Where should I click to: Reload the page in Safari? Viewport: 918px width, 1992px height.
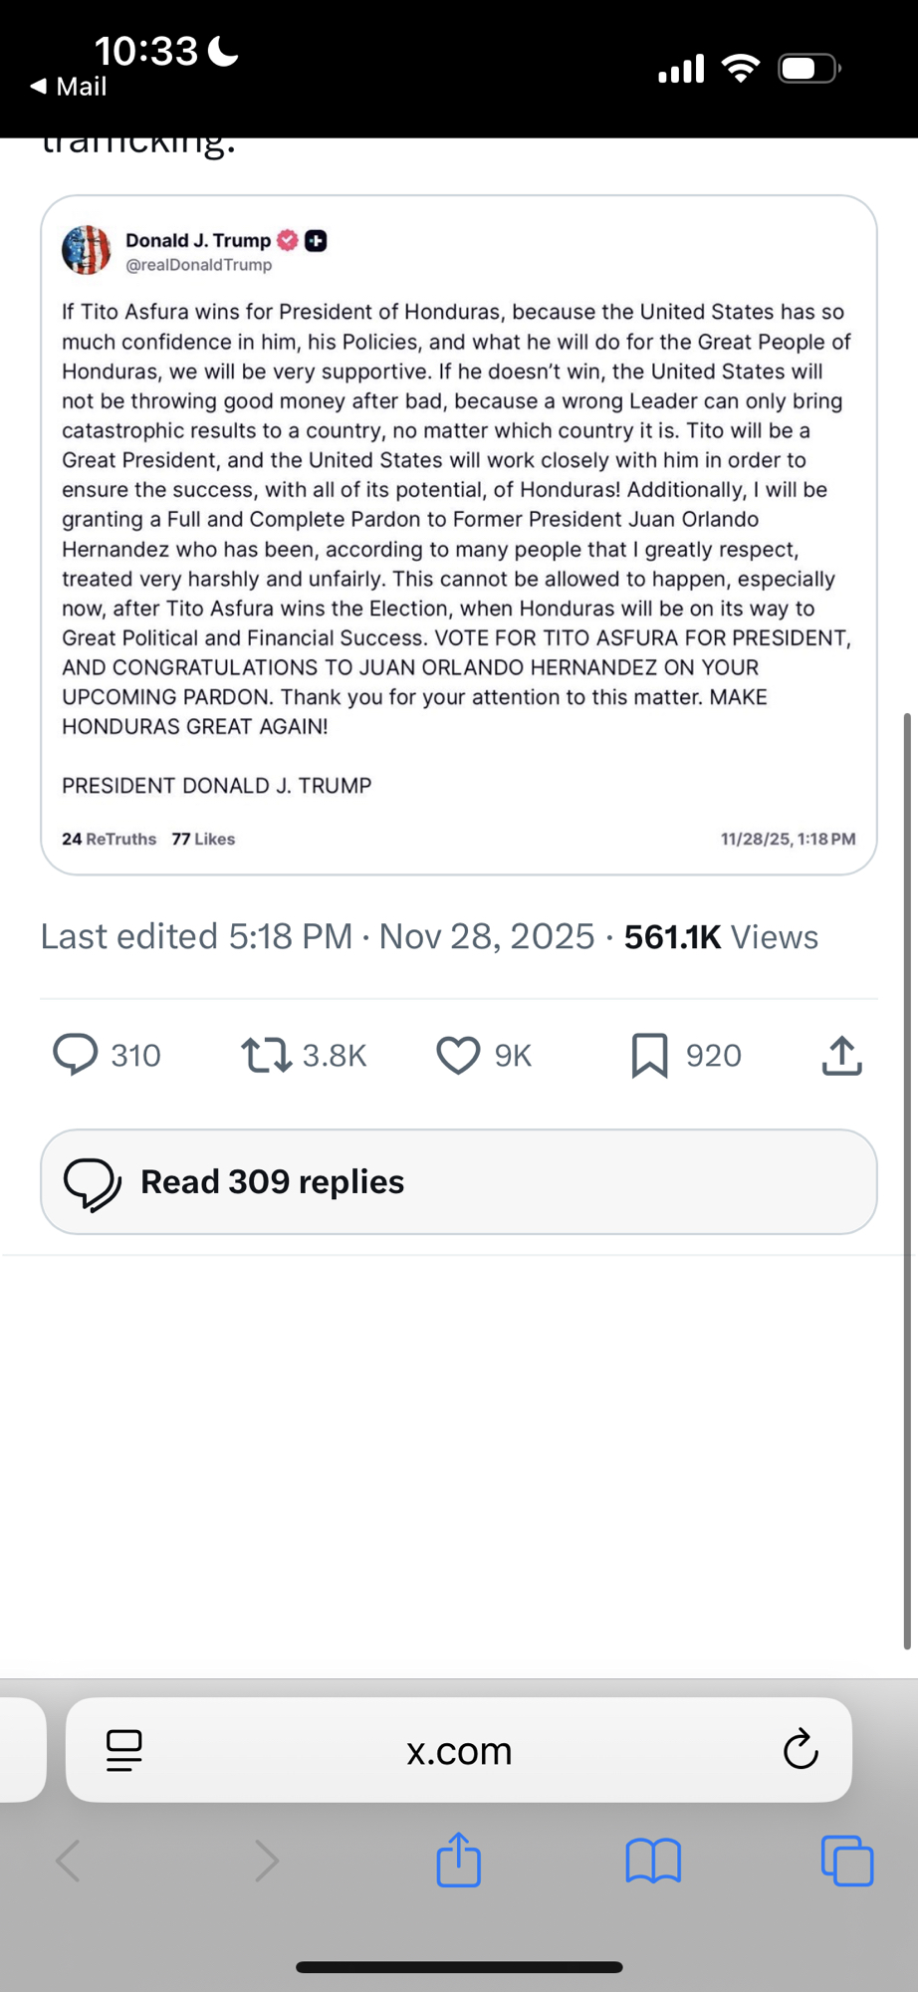(x=801, y=1750)
